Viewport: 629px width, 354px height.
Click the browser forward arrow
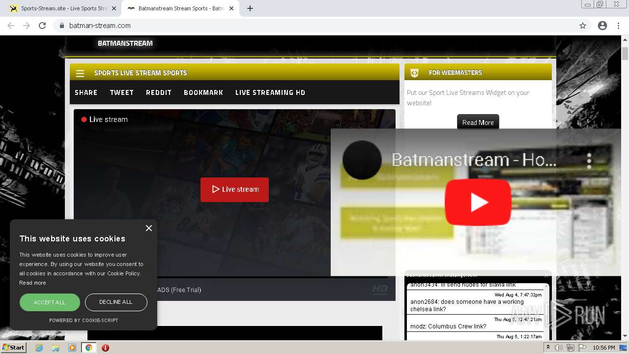[x=27, y=26]
